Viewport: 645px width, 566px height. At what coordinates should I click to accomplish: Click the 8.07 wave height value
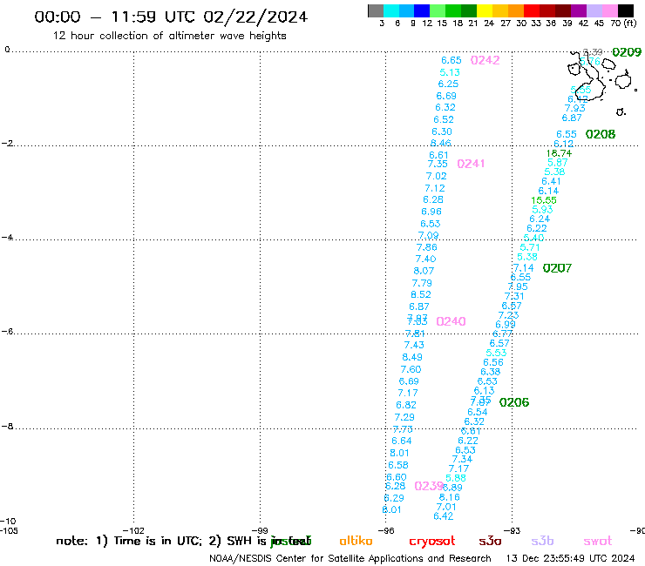point(424,271)
